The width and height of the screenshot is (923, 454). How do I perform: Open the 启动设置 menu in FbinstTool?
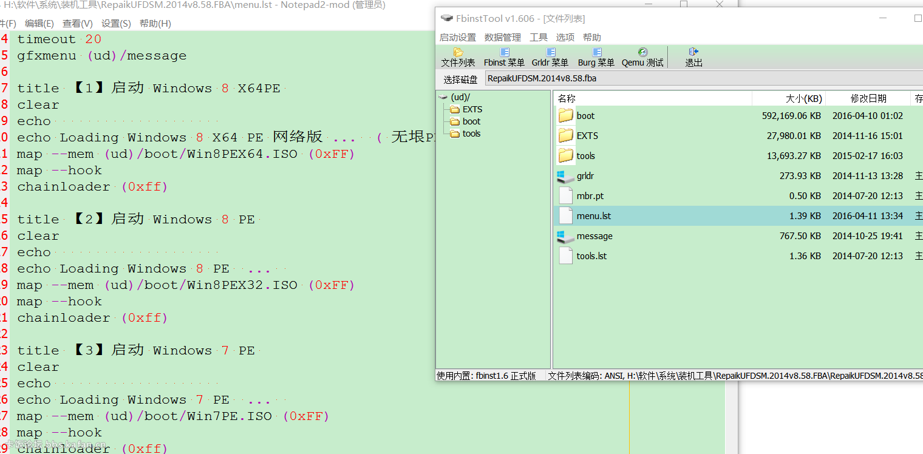[458, 37]
